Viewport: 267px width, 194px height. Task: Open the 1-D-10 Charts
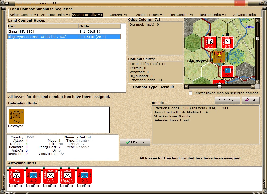tap(227, 100)
